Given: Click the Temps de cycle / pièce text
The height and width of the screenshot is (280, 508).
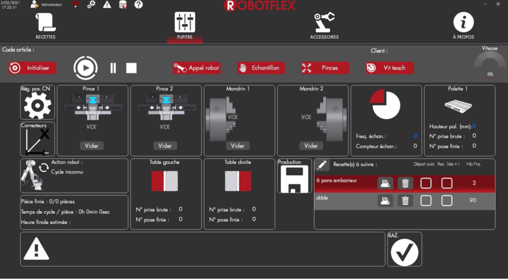Looking at the screenshot, I should 65,212.
